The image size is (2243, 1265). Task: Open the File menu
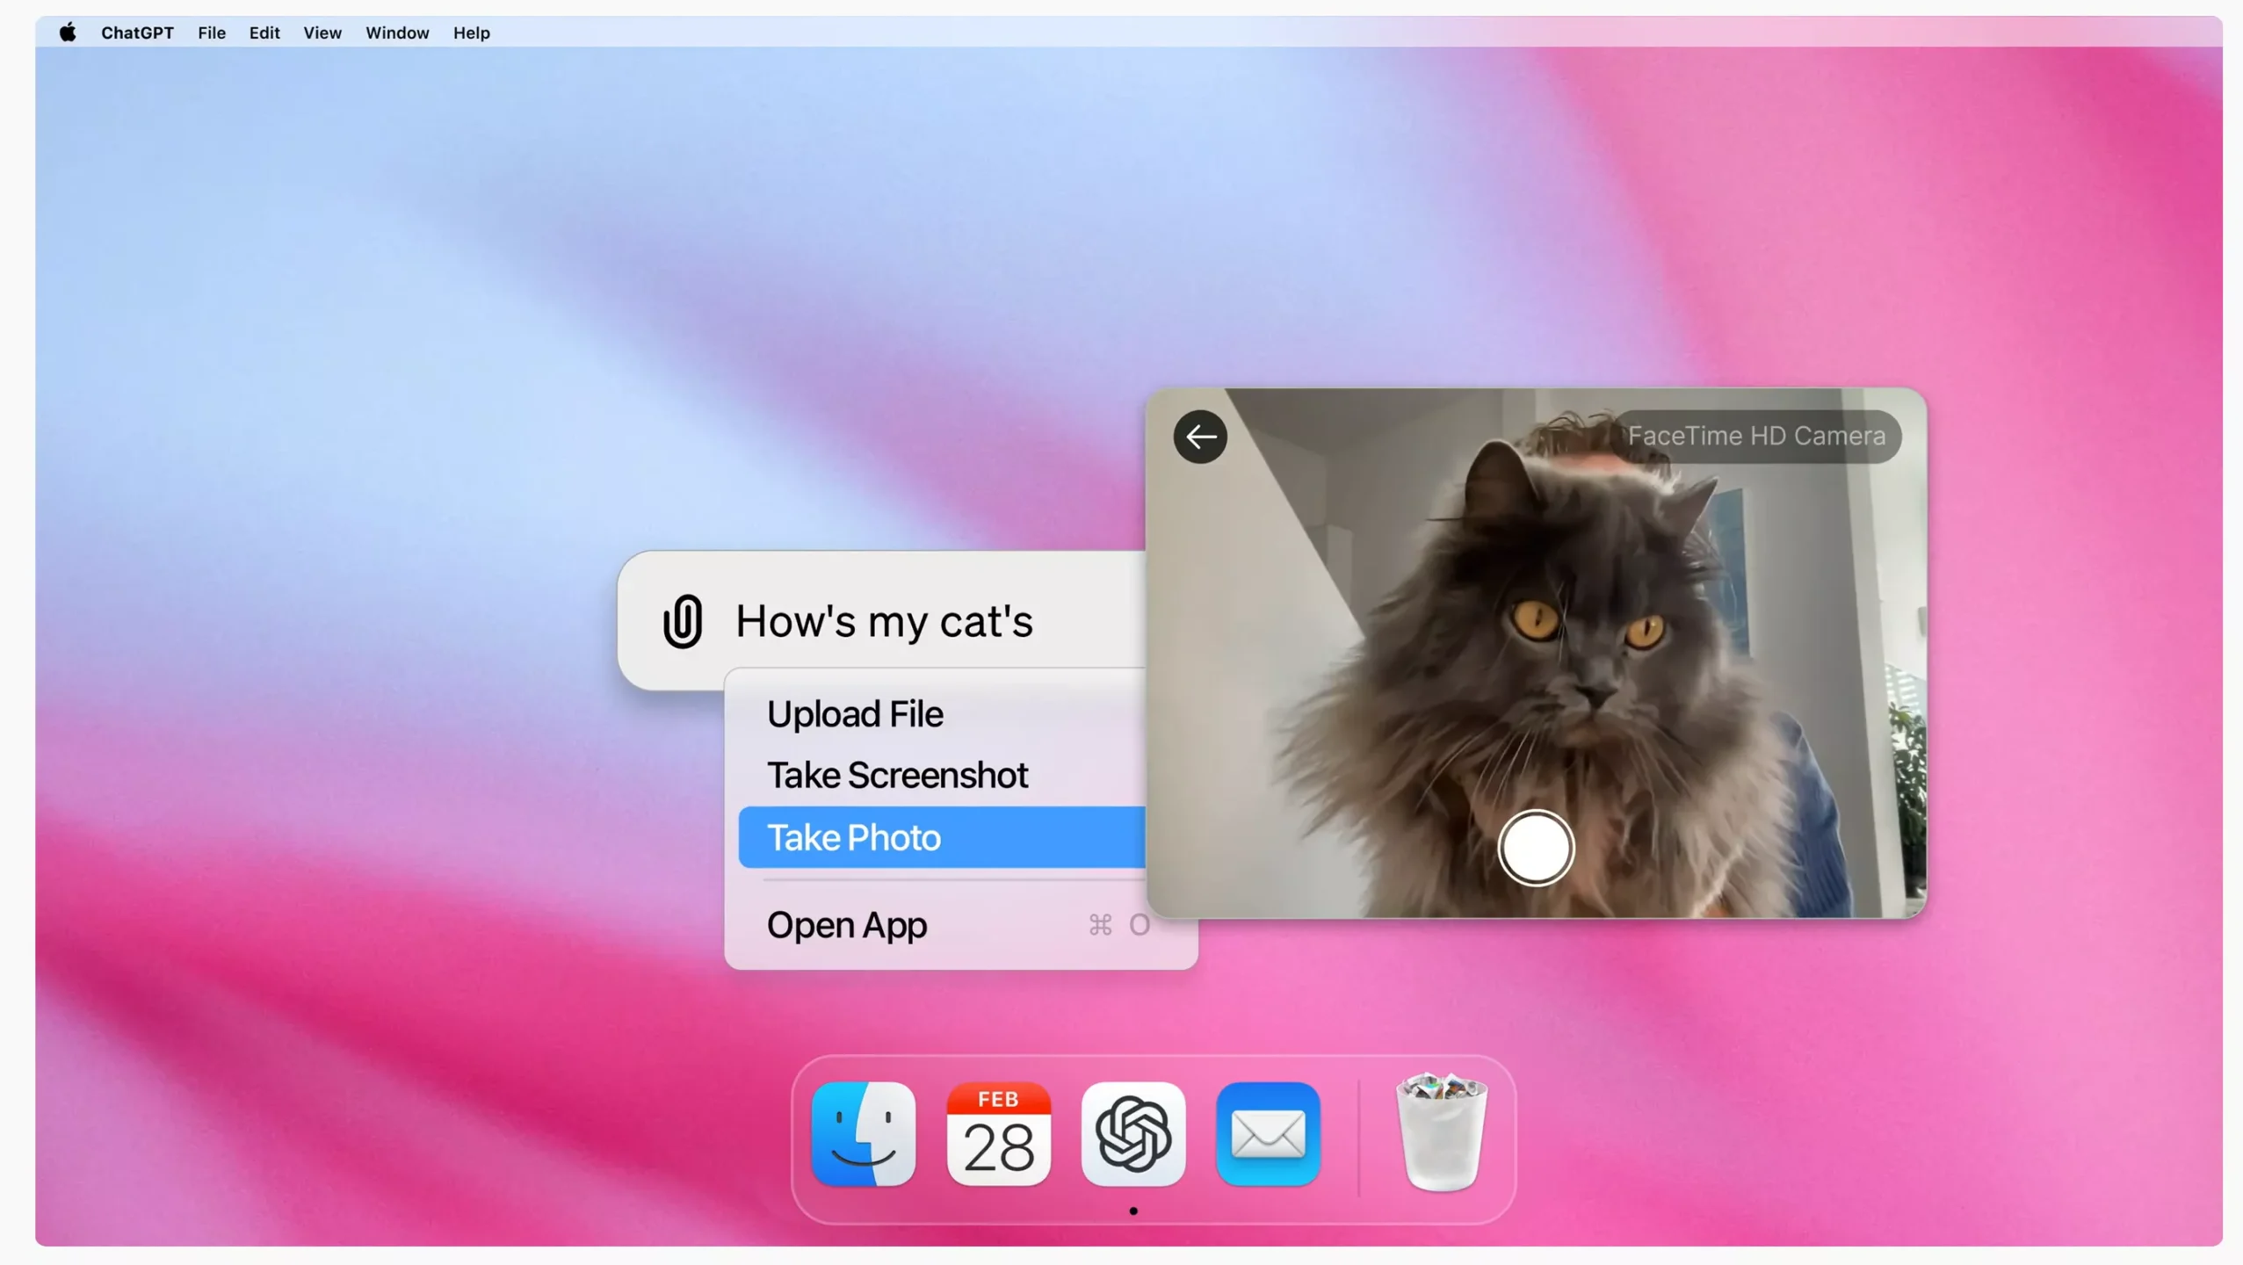tap(212, 33)
